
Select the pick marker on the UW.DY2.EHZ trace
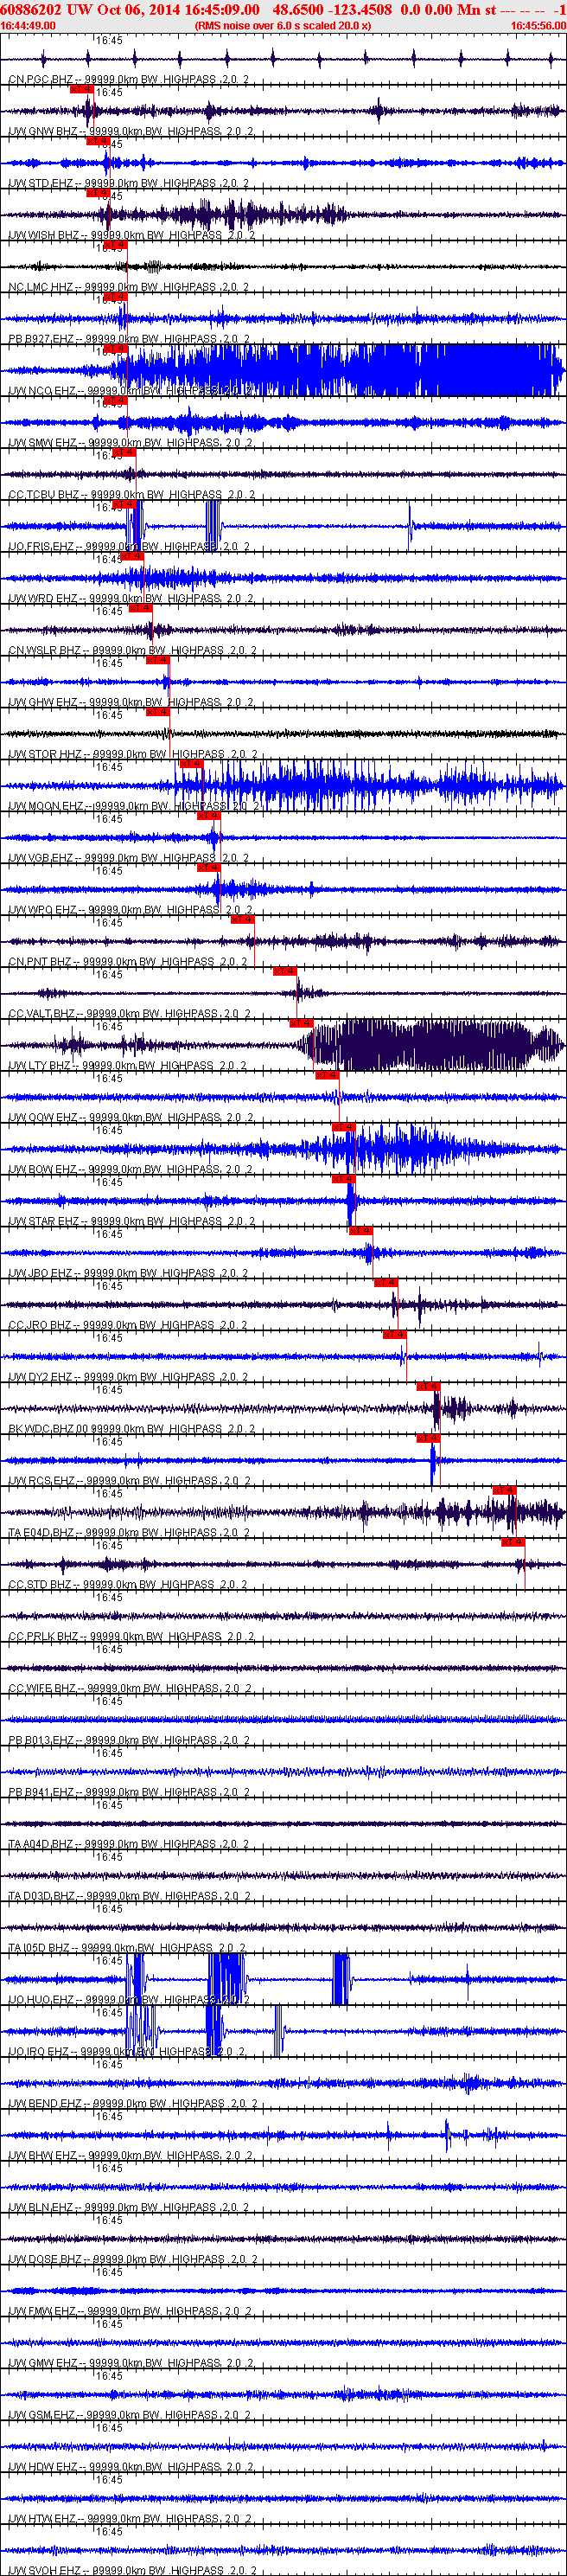(394, 1336)
